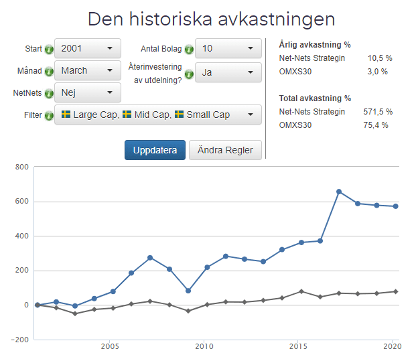Open the Antal Bolag dropdown showing 10
The image size is (418, 357).
tap(228, 49)
